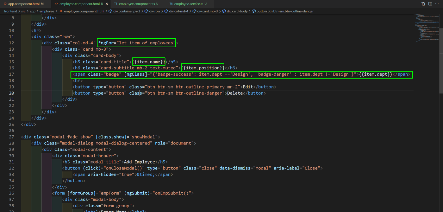Open the div.card.mb-3 breadcrumb symbol
The image size is (443, 212).
click(205, 11)
